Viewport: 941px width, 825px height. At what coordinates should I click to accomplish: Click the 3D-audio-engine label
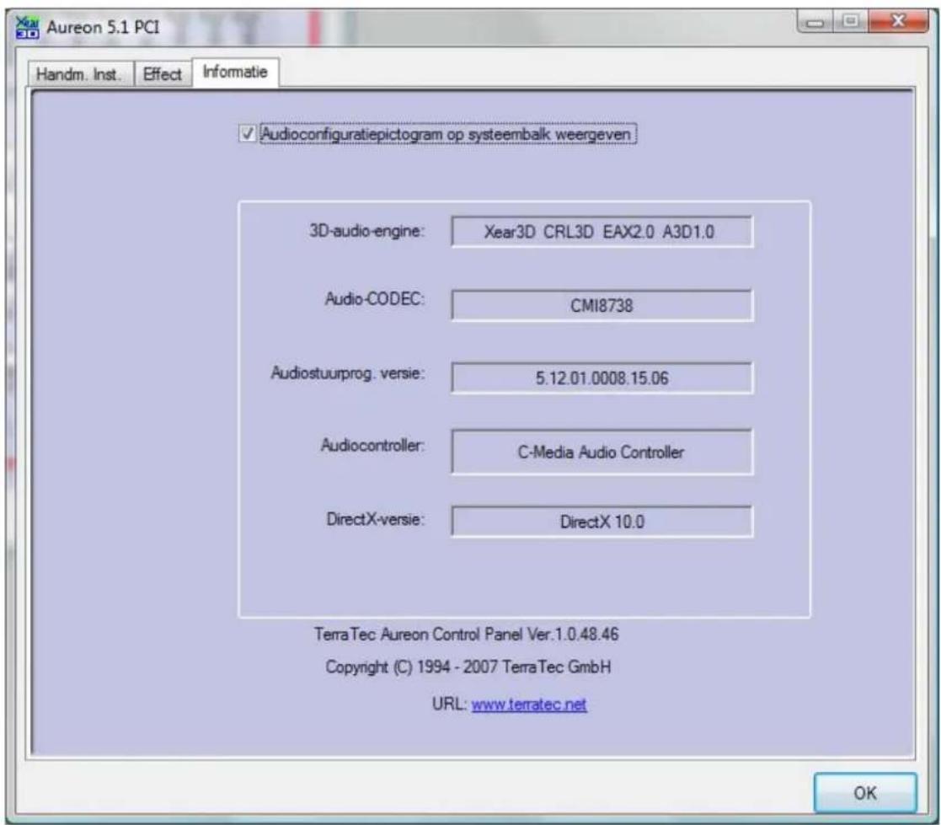point(367,231)
